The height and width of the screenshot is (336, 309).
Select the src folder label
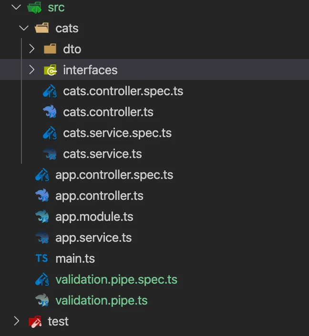[x=56, y=8]
